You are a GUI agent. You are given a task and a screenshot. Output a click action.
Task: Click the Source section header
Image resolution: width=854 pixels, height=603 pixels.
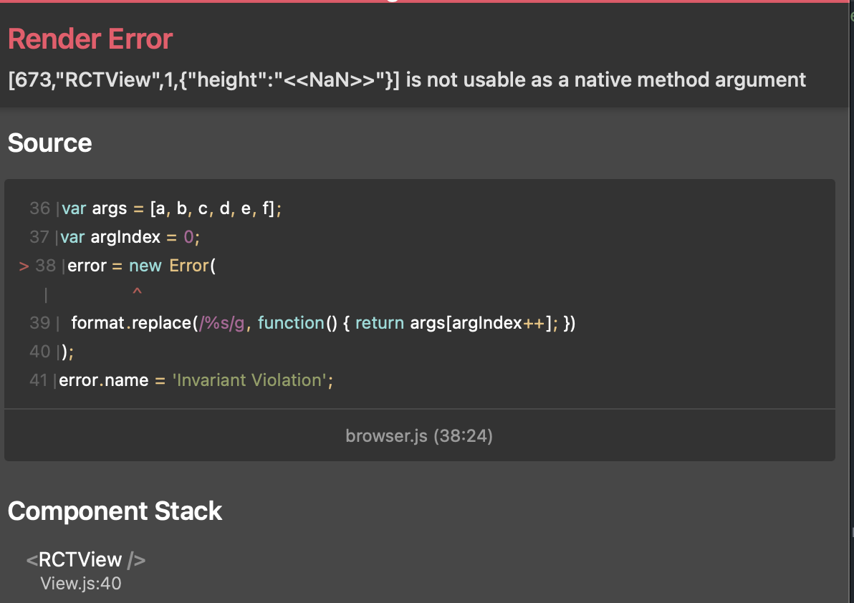(x=49, y=143)
